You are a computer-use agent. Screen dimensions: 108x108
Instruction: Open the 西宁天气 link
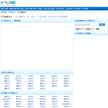[x=19, y=99]
